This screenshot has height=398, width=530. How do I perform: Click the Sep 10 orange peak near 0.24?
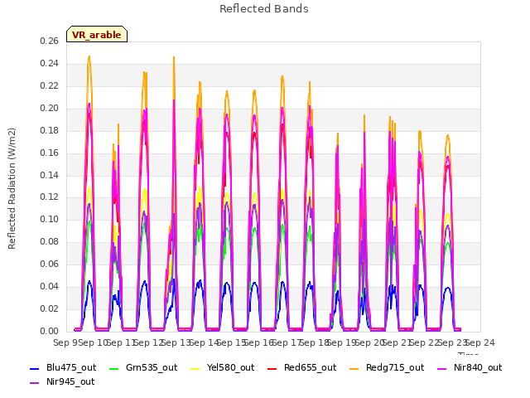pos(89,57)
